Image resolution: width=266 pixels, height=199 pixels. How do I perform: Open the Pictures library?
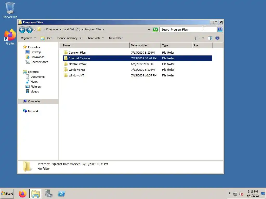pos(35,87)
